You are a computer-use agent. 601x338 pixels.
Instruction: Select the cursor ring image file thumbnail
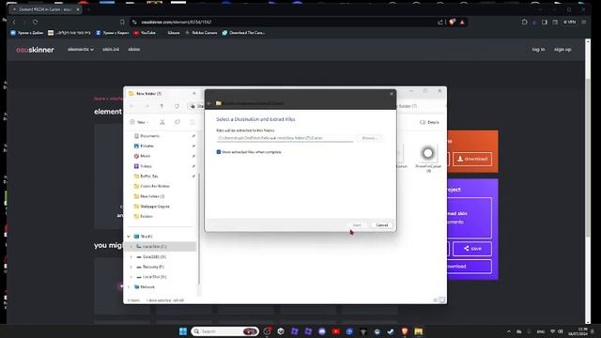(x=428, y=153)
